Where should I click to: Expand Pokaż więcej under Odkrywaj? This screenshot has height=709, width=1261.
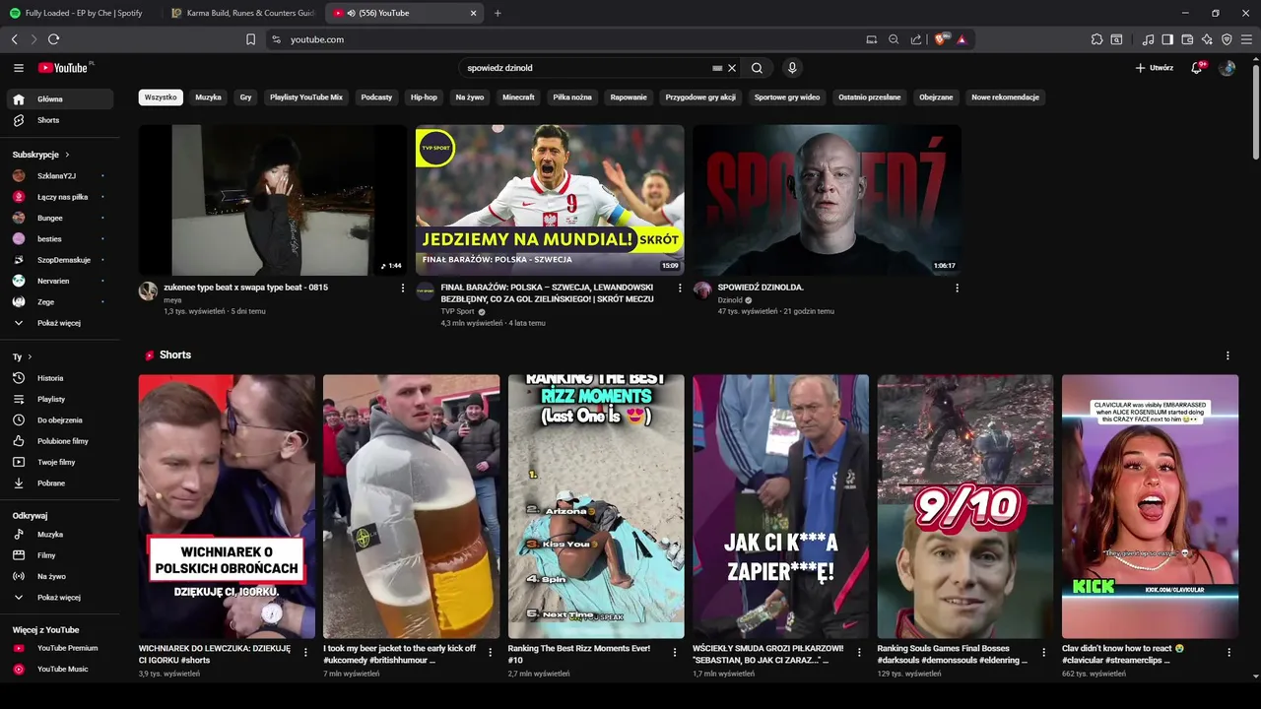60,598
